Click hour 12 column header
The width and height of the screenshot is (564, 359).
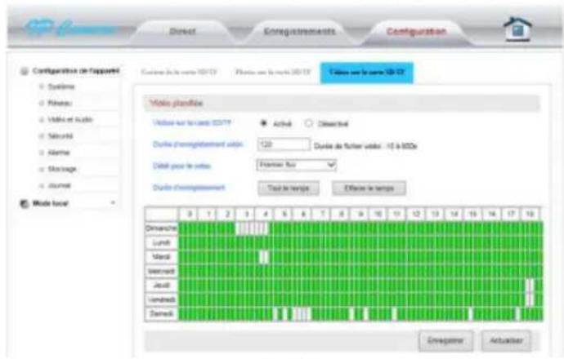(x=416, y=215)
